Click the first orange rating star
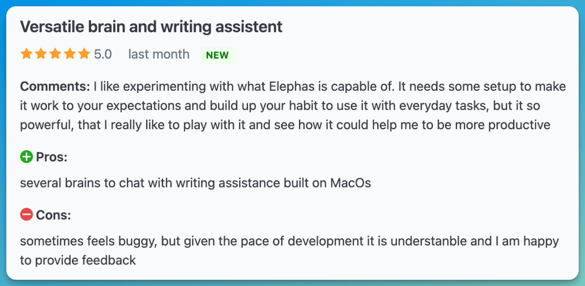The image size is (585, 286). [26, 54]
